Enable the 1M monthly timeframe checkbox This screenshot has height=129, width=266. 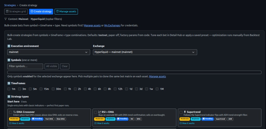click(x=157, y=89)
